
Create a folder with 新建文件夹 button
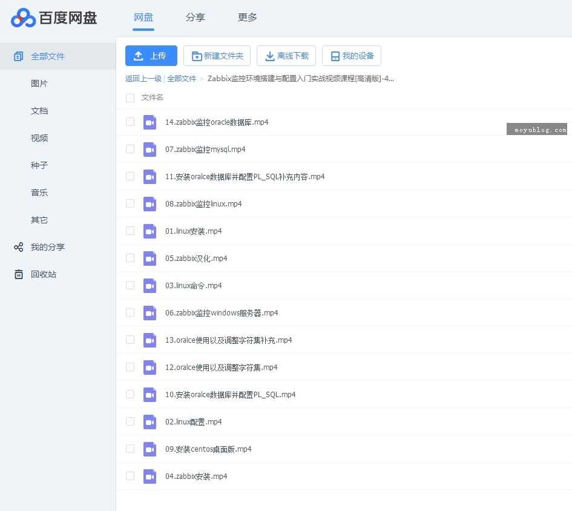[x=217, y=55]
